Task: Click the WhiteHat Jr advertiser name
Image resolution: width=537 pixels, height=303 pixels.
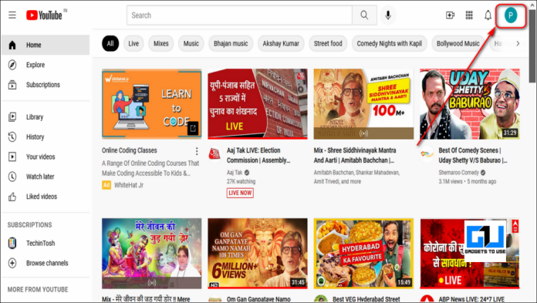Action: click(x=129, y=185)
